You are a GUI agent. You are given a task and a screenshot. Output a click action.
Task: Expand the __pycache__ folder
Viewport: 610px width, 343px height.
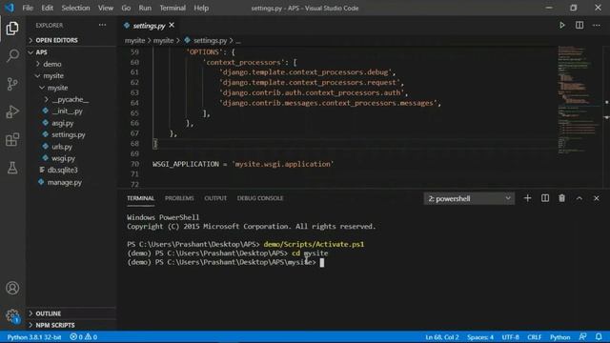(70, 99)
